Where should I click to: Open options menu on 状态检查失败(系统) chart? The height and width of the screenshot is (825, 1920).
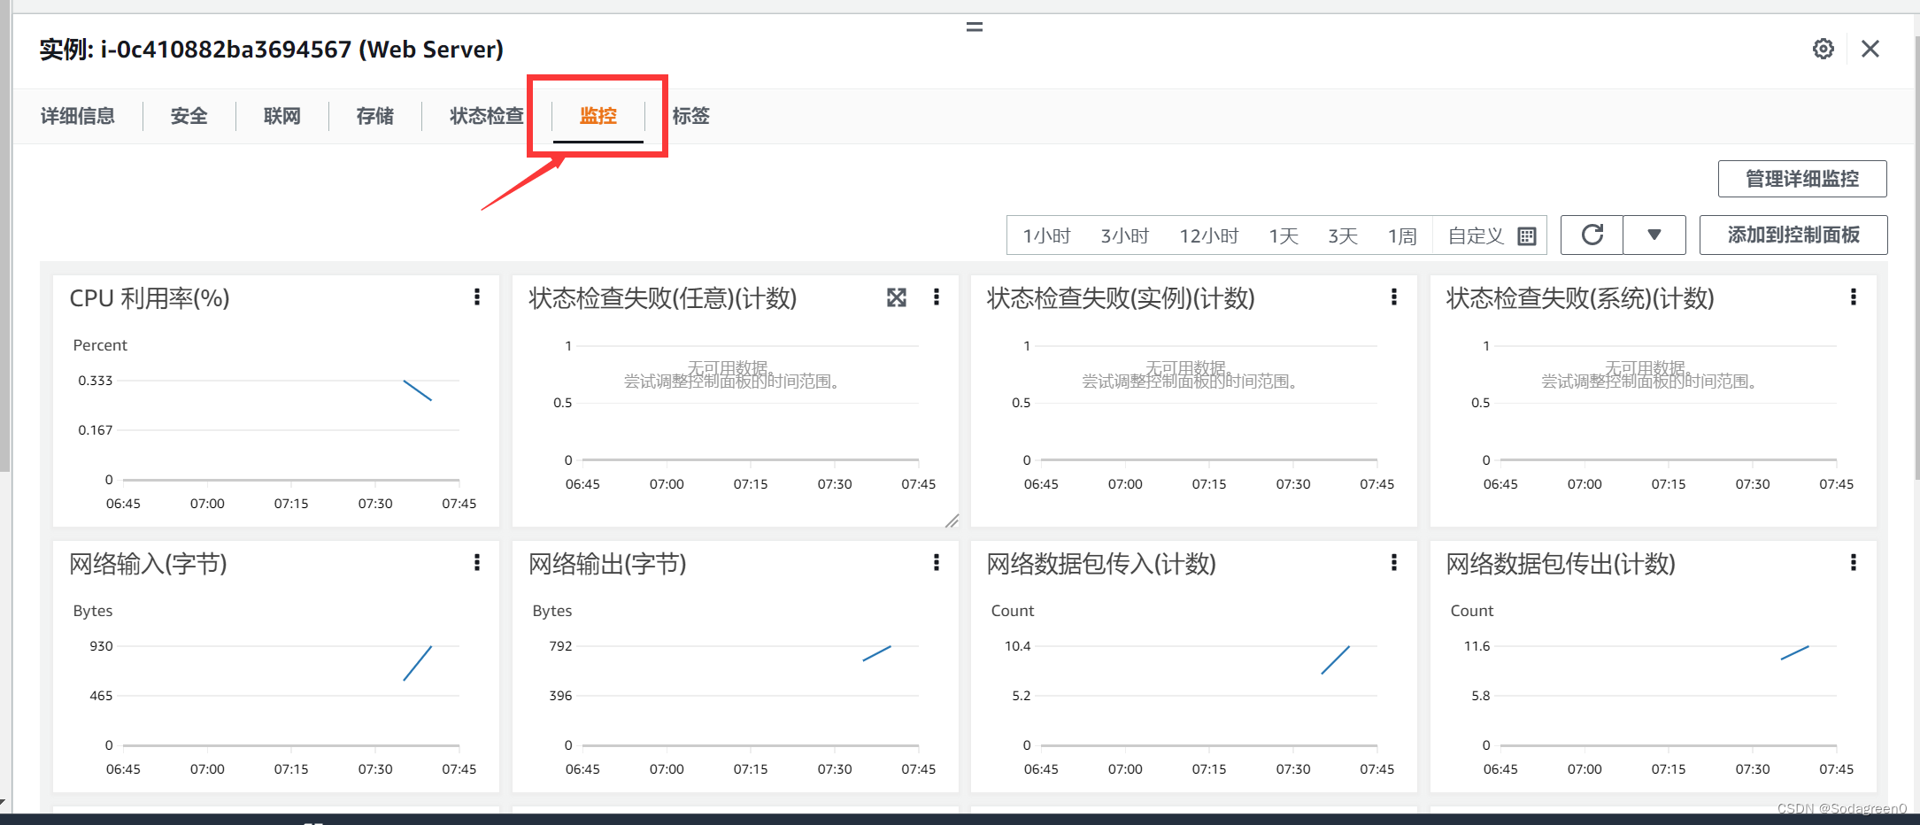coord(1854,297)
